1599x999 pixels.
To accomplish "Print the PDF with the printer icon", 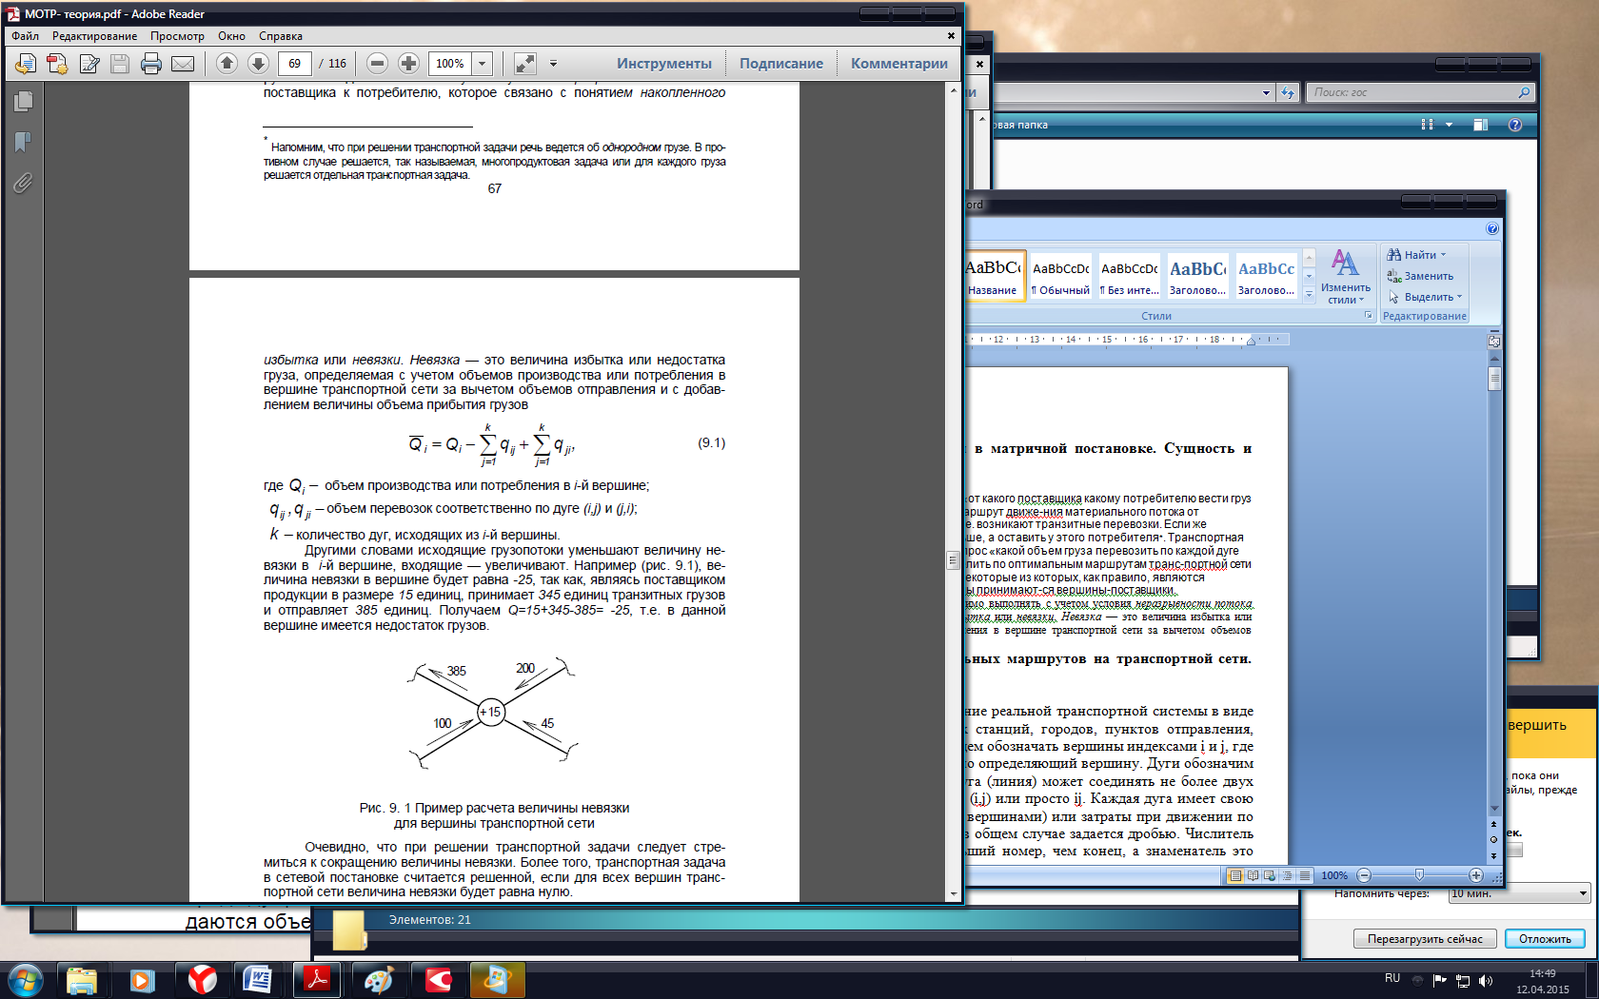I will [x=151, y=64].
